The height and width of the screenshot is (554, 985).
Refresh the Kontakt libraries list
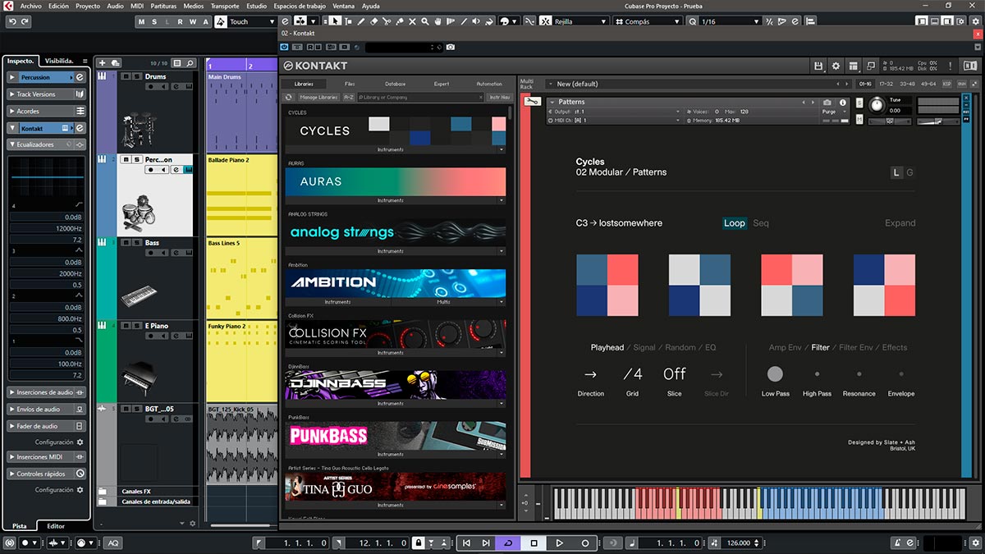288,97
